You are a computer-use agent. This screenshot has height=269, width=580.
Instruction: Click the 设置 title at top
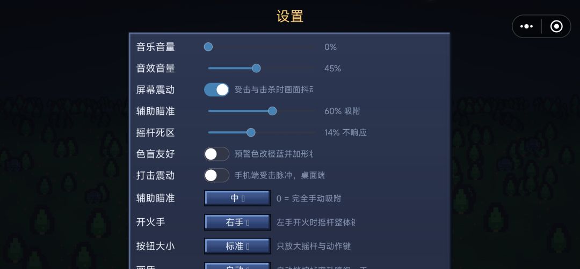[x=290, y=17]
